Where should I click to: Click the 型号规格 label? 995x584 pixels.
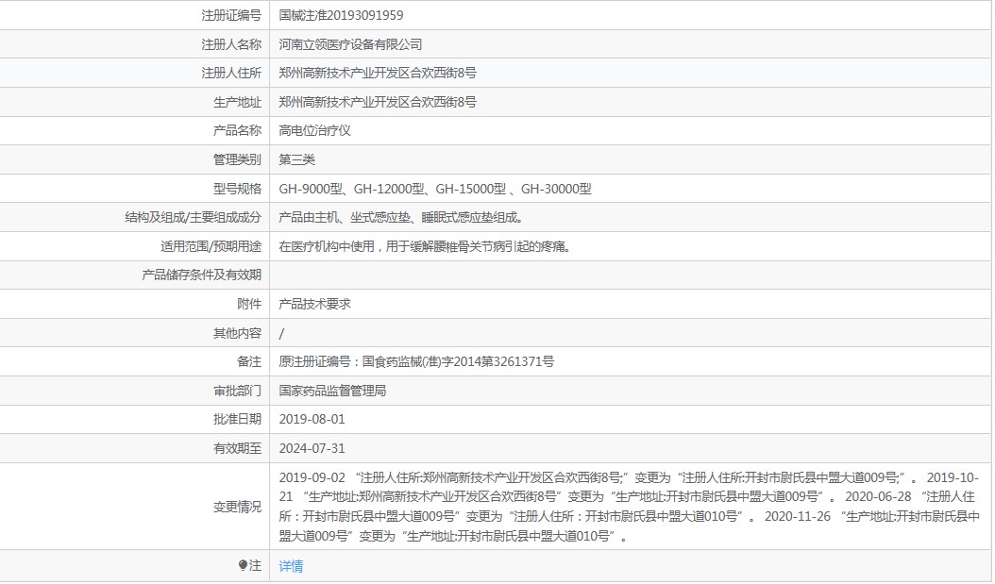237,189
